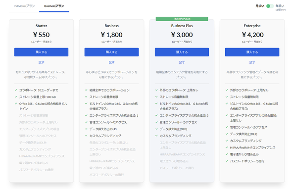
Task: Click checkmark beside Business Plus カスタムブランディング
Action: click(156, 136)
